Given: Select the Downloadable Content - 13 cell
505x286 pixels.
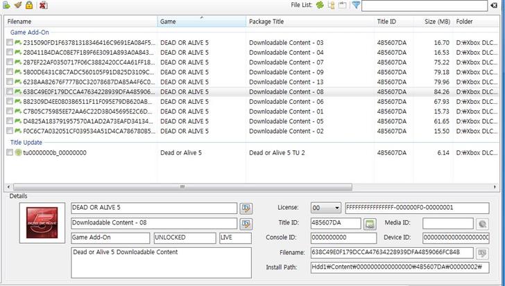Looking at the screenshot, I should [286, 82].
